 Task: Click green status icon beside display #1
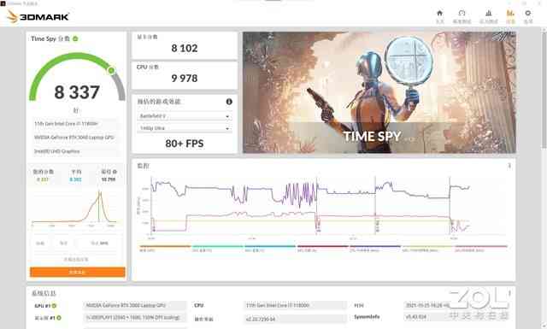tap(59, 318)
